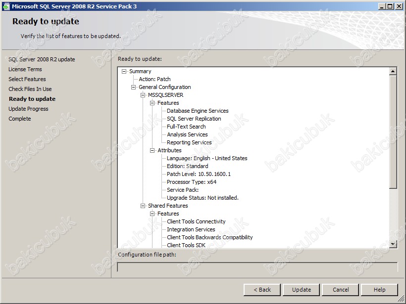Viewport: 406px width, 304px height.
Task: Select the 'Database Engine Services' feature
Action: click(198, 111)
